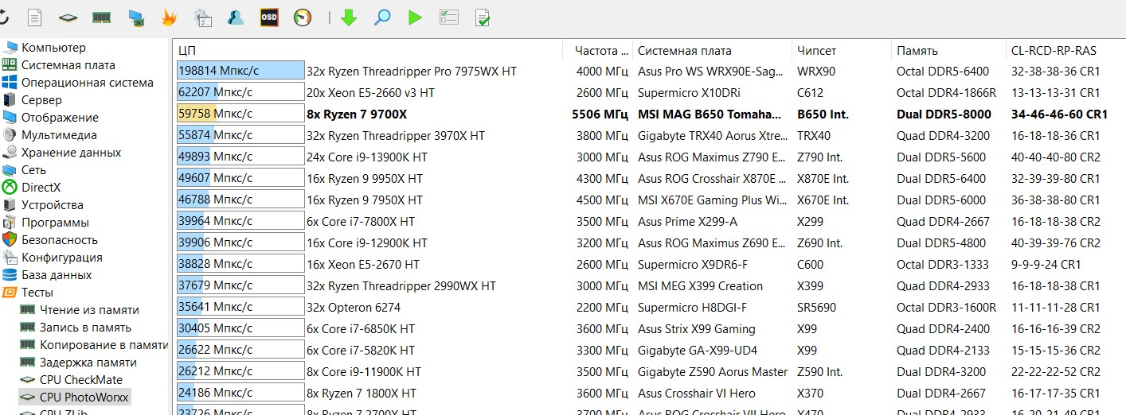Click the Gigabyte Z590 Aorus Master cell
Image resolution: width=1126 pixels, height=415 pixels.
pos(713,372)
